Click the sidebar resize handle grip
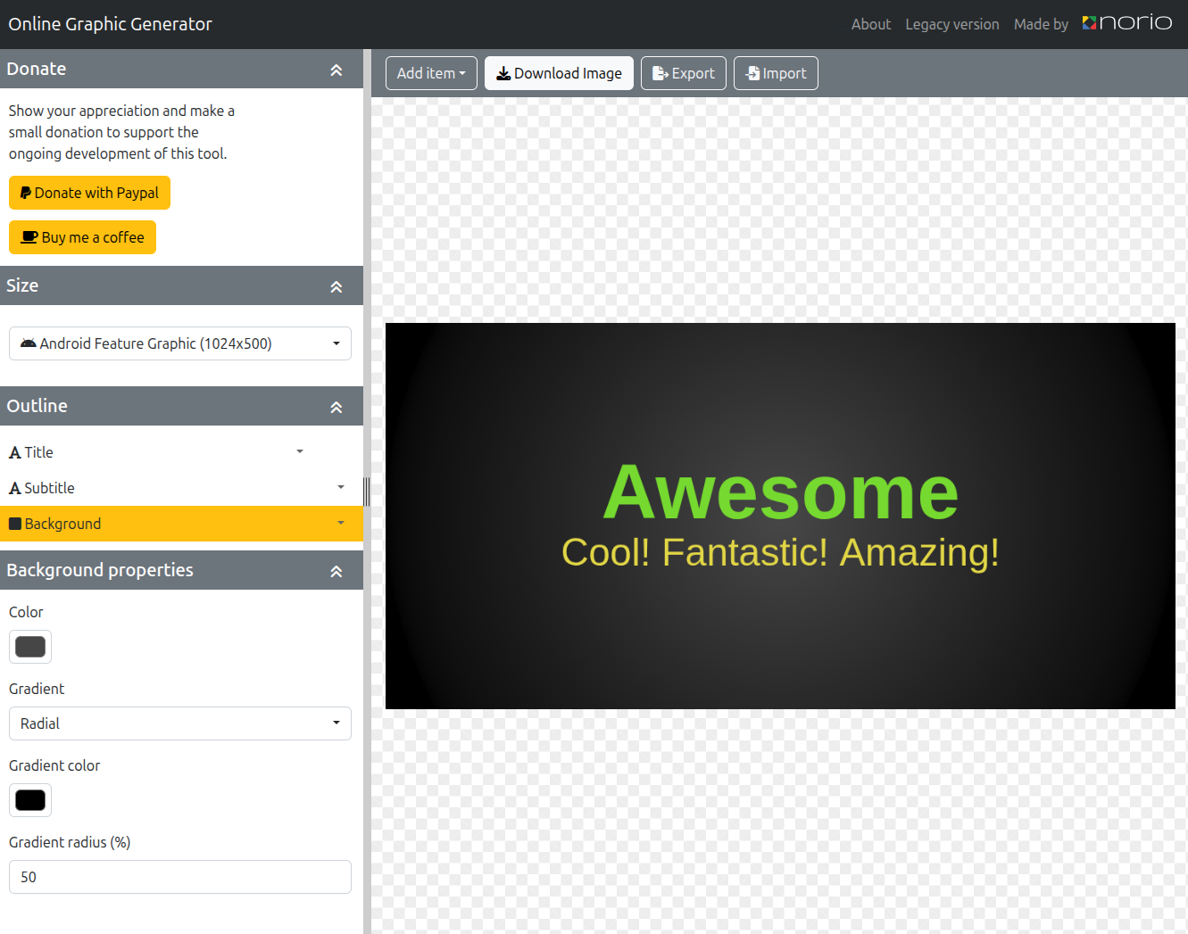 point(367,492)
